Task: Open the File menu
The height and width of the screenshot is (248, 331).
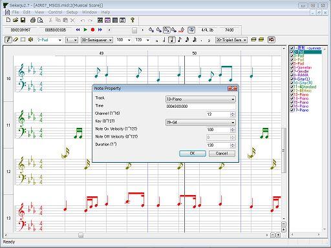Action: click(16, 12)
